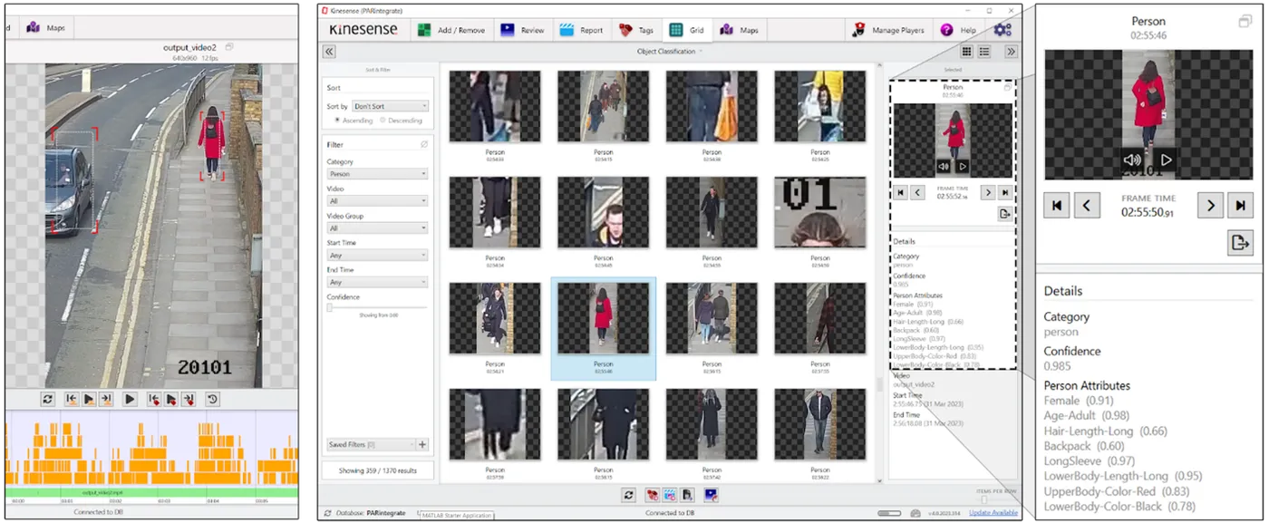1269x523 pixels.
Task: Refresh the grid results via bottom toolbar
Action: (628, 495)
